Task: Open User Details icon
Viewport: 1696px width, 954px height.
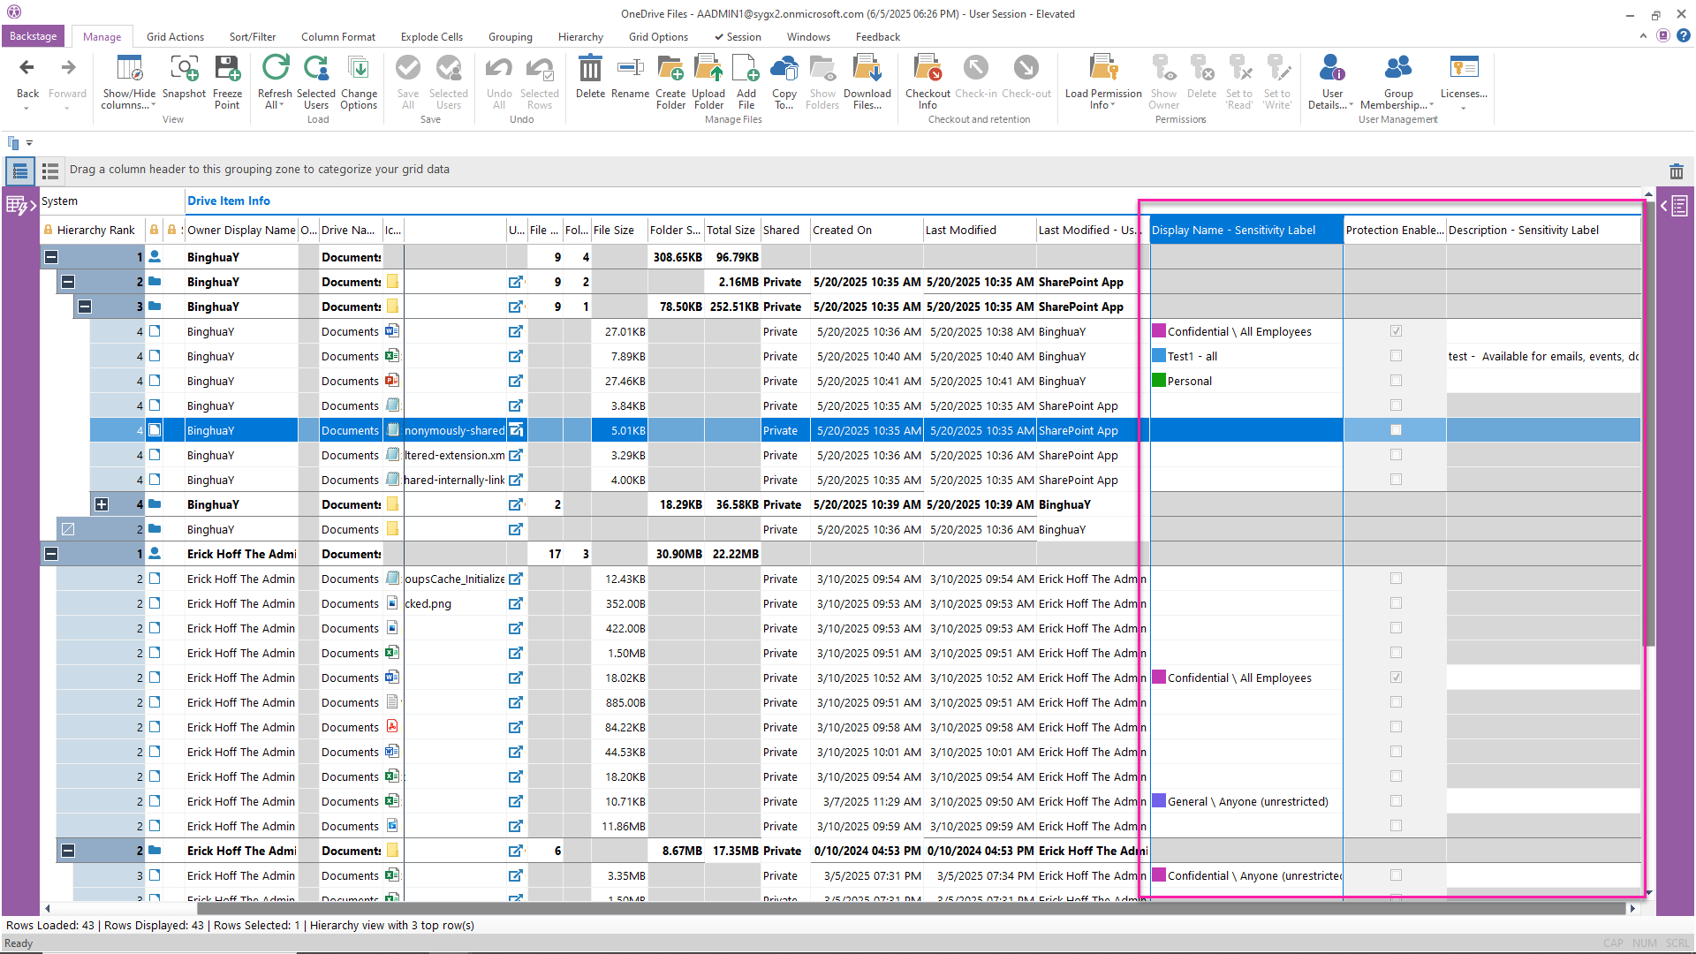Action: [x=1332, y=67]
